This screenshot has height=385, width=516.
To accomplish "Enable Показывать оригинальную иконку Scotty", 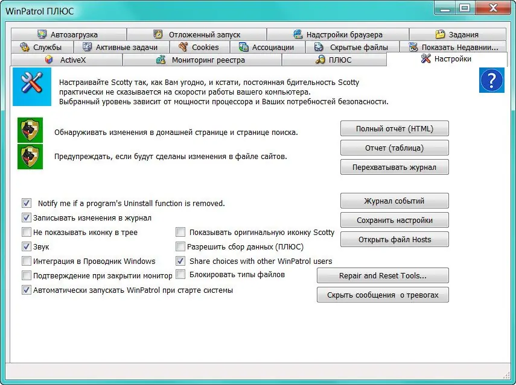I will coord(180,232).
